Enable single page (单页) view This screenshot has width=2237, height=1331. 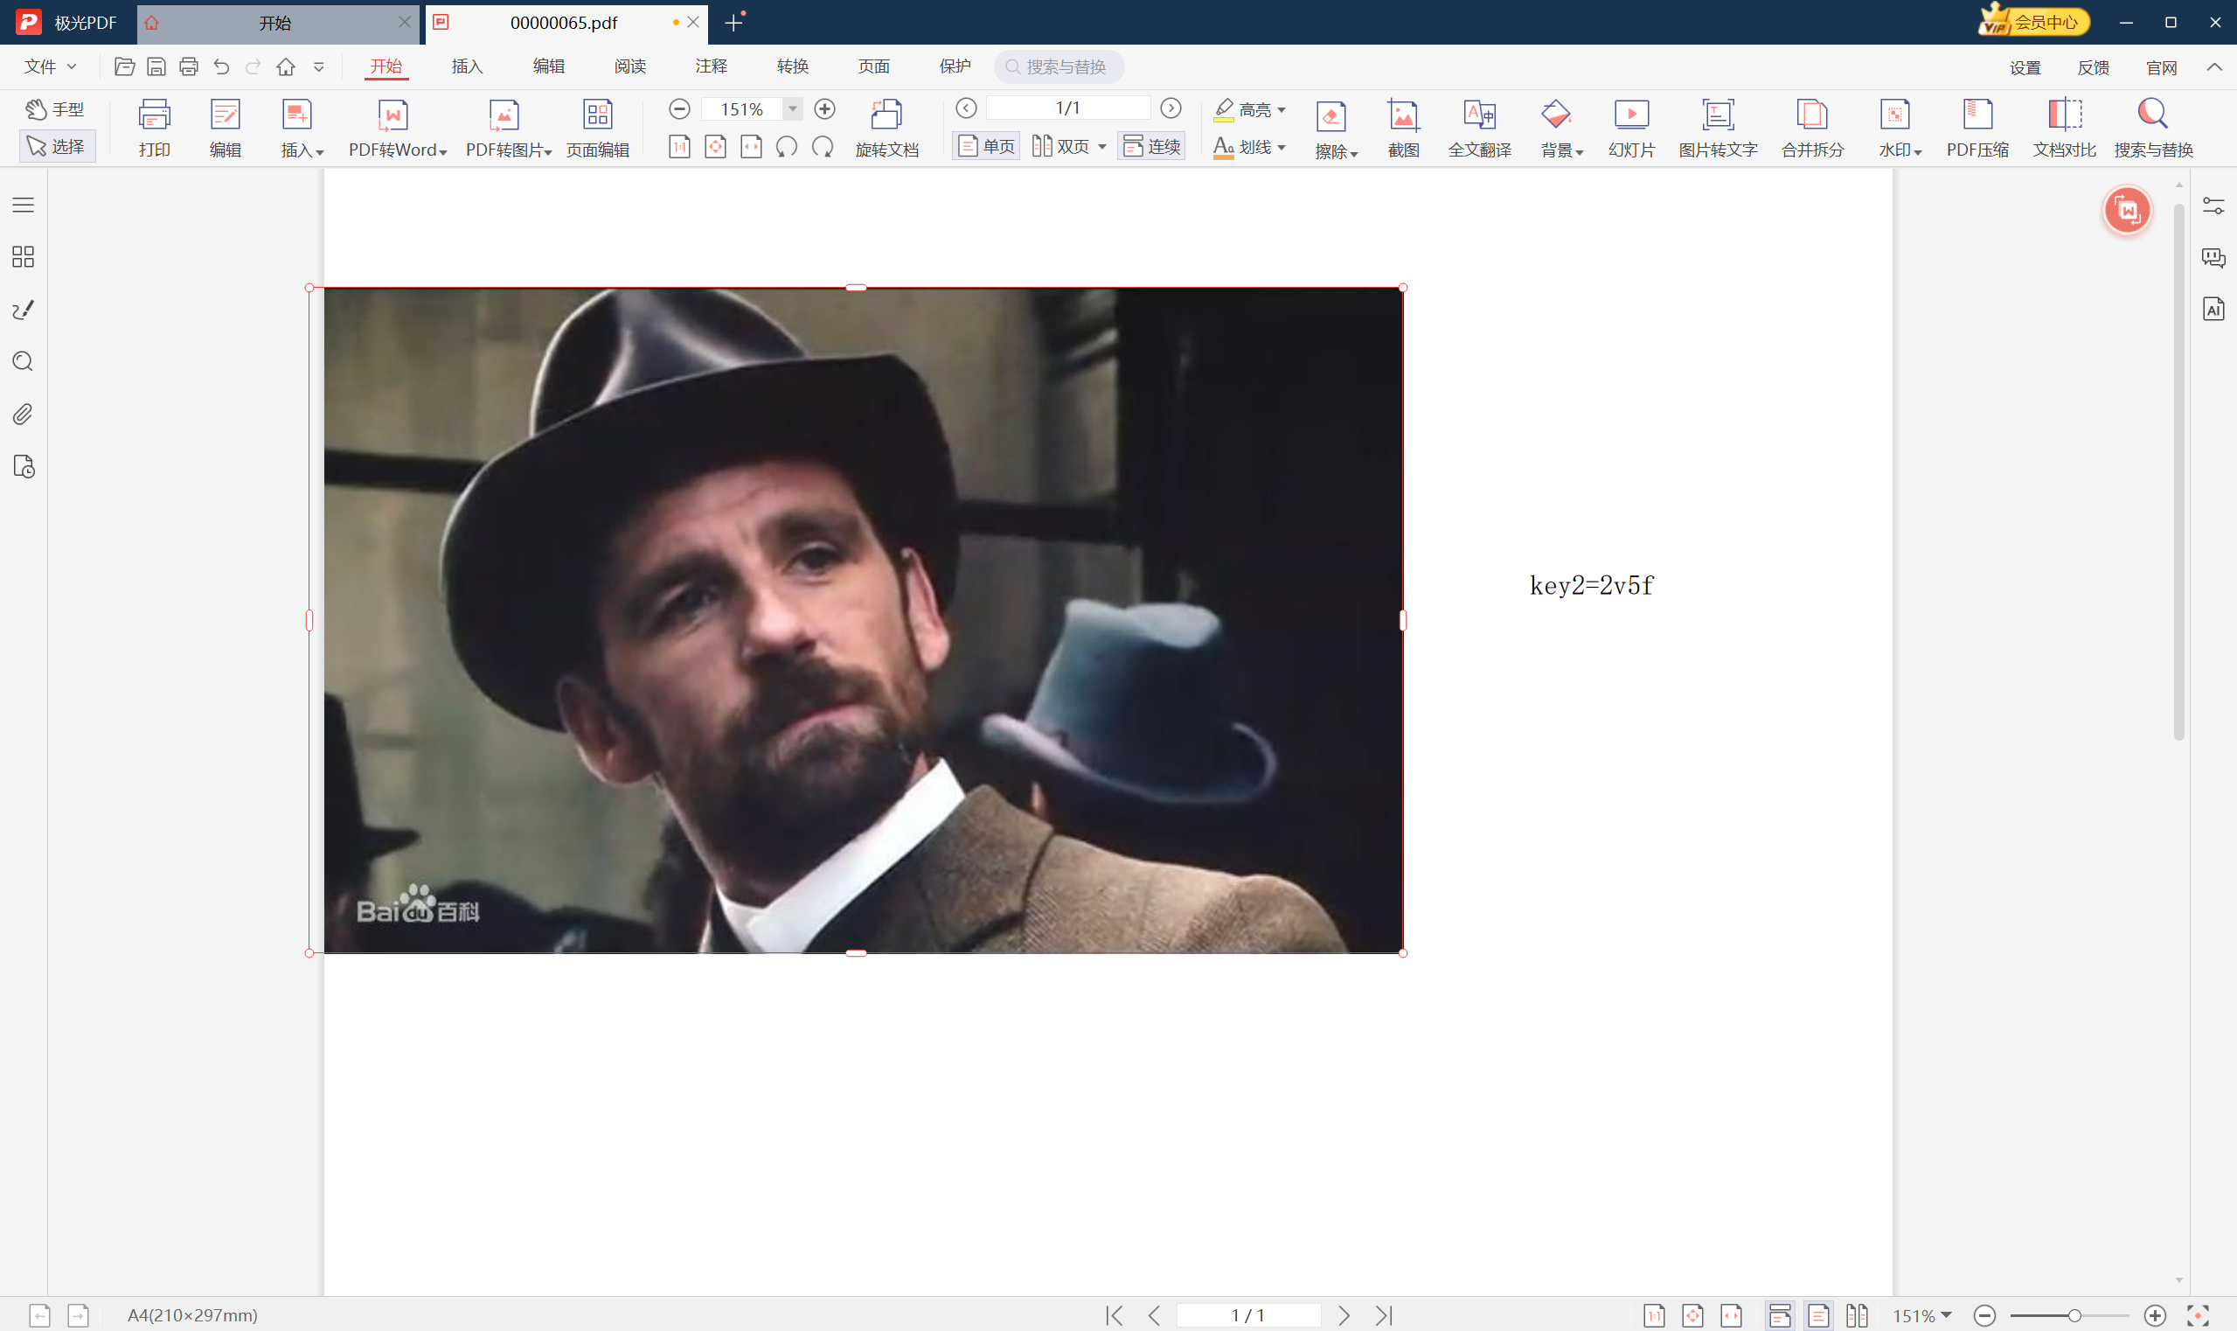(x=986, y=146)
